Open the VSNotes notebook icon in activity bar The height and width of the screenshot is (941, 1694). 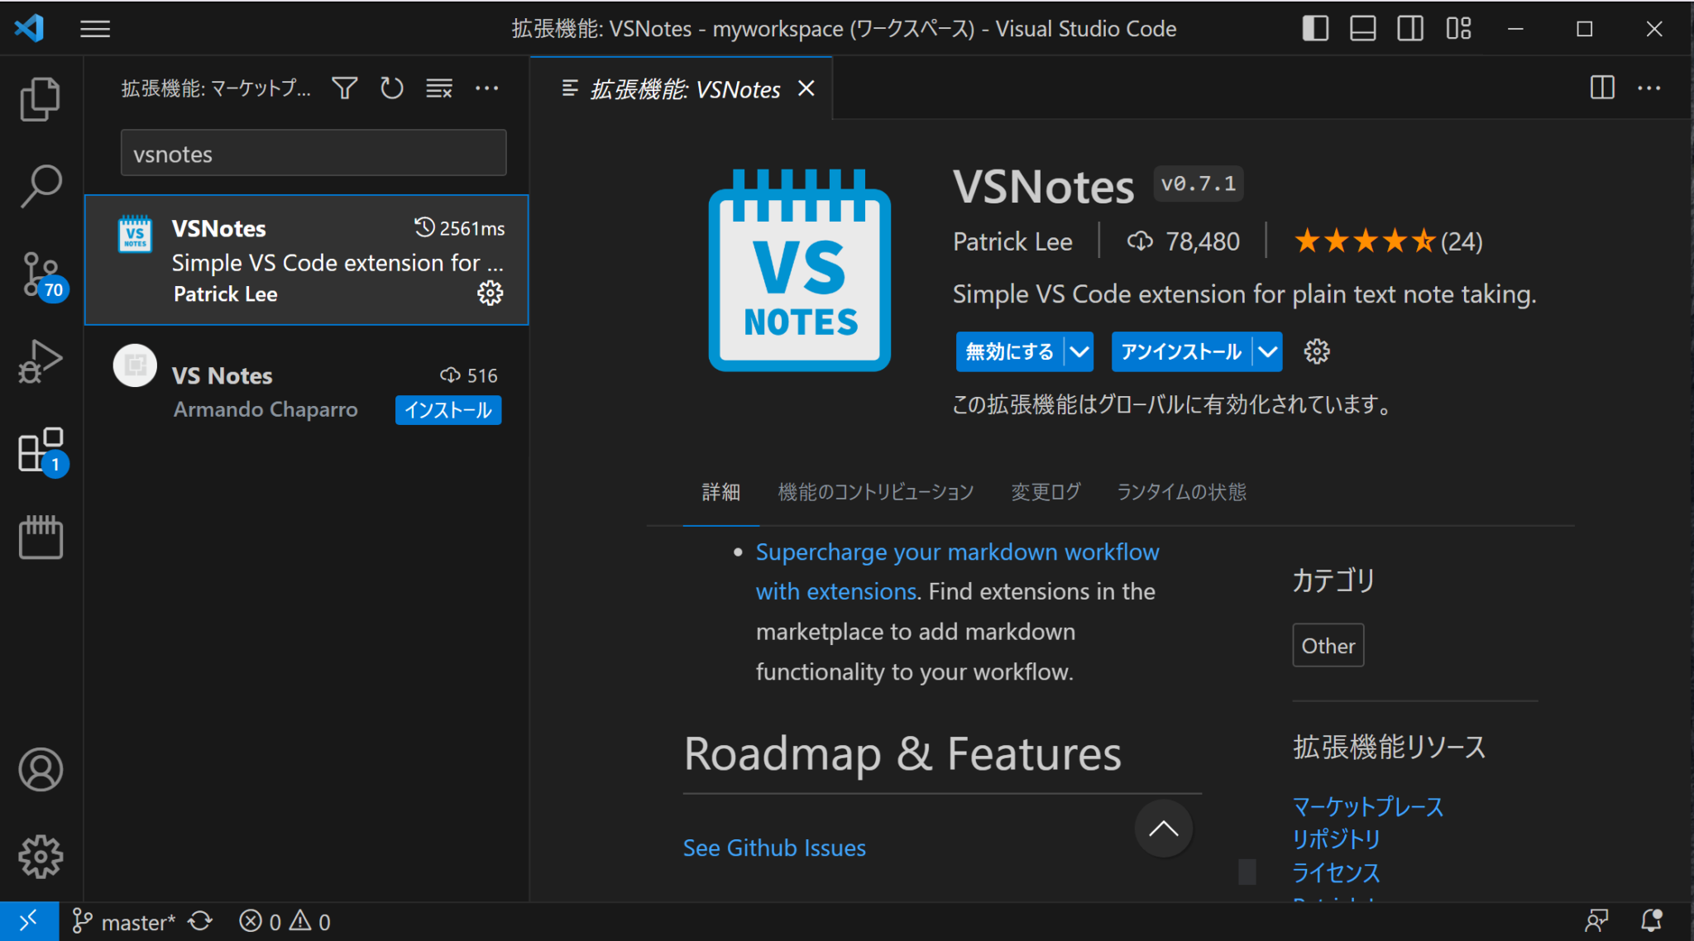click(x=40, y=537)
